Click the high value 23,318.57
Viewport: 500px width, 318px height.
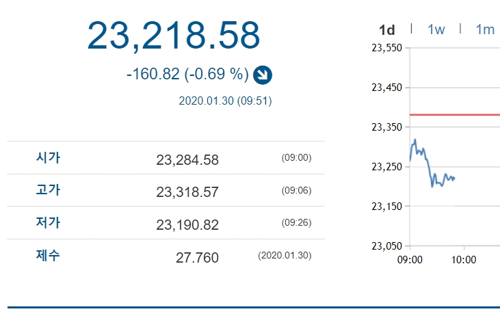click(x=187, y=192)
